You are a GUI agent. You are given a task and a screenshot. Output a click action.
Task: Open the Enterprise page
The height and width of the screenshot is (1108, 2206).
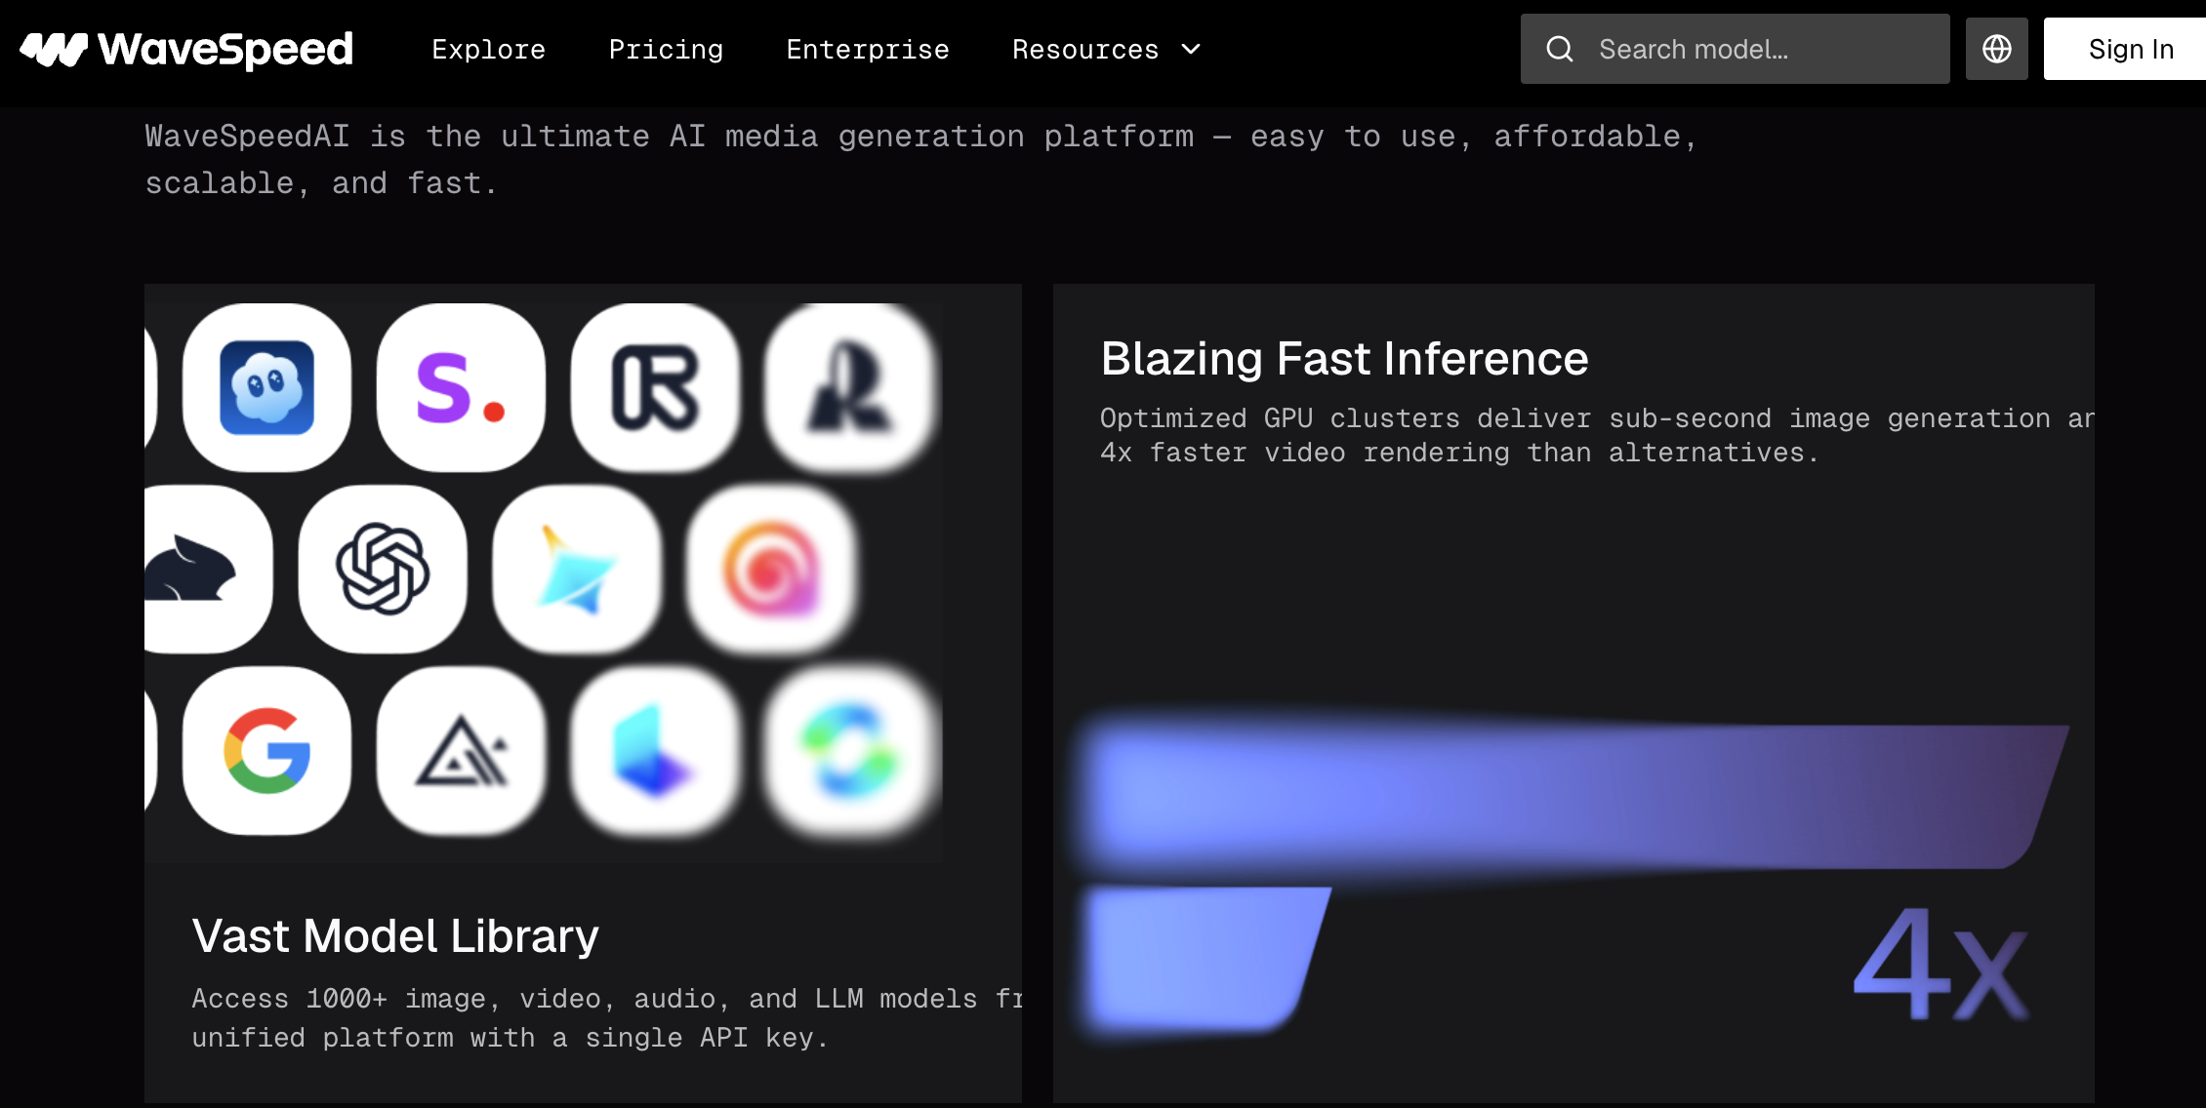coord(868,49)
